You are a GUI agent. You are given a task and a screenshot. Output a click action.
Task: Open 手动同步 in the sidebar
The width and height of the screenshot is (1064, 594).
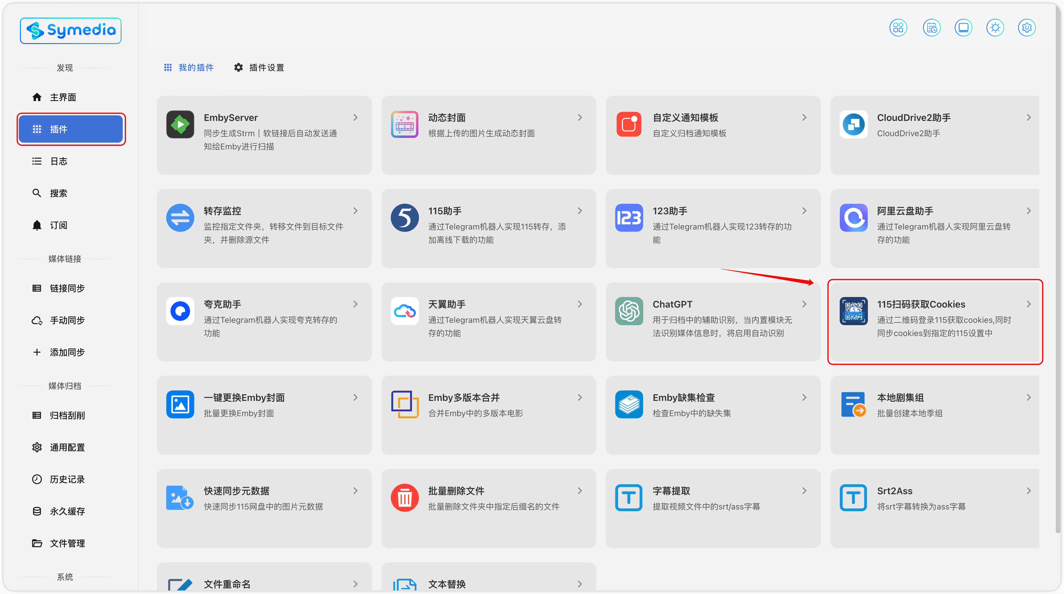pos(71,320)
